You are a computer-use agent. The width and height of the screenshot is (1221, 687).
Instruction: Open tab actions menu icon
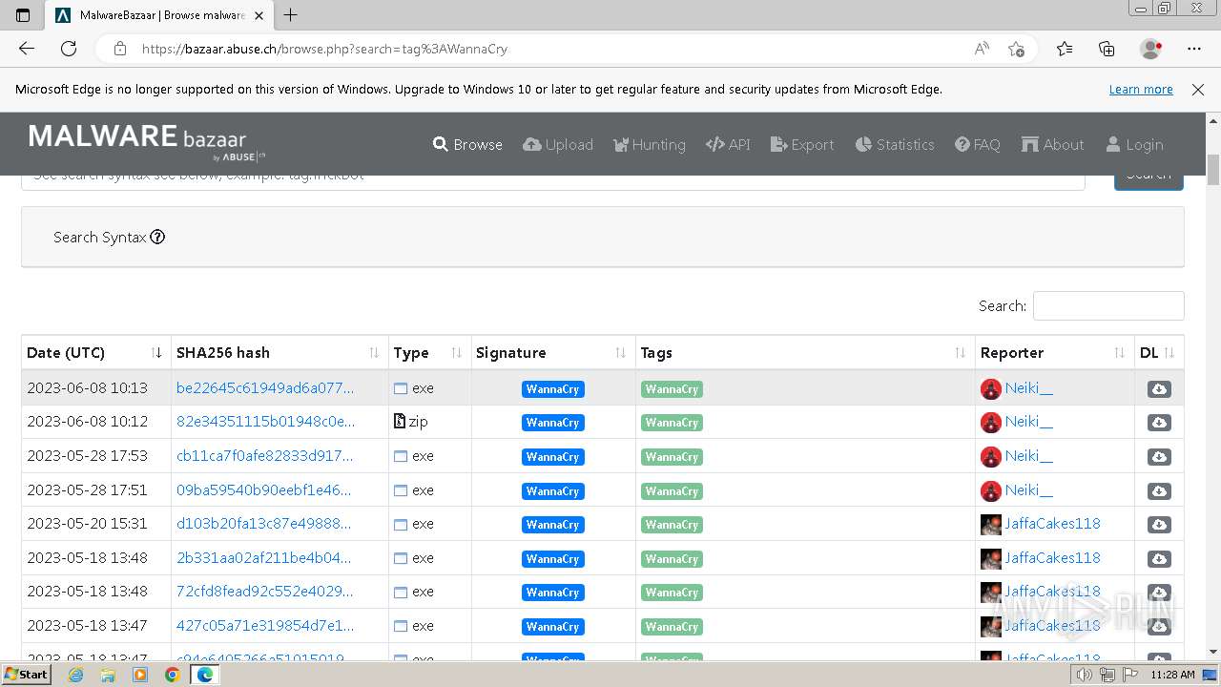click(x=23, y=14)
